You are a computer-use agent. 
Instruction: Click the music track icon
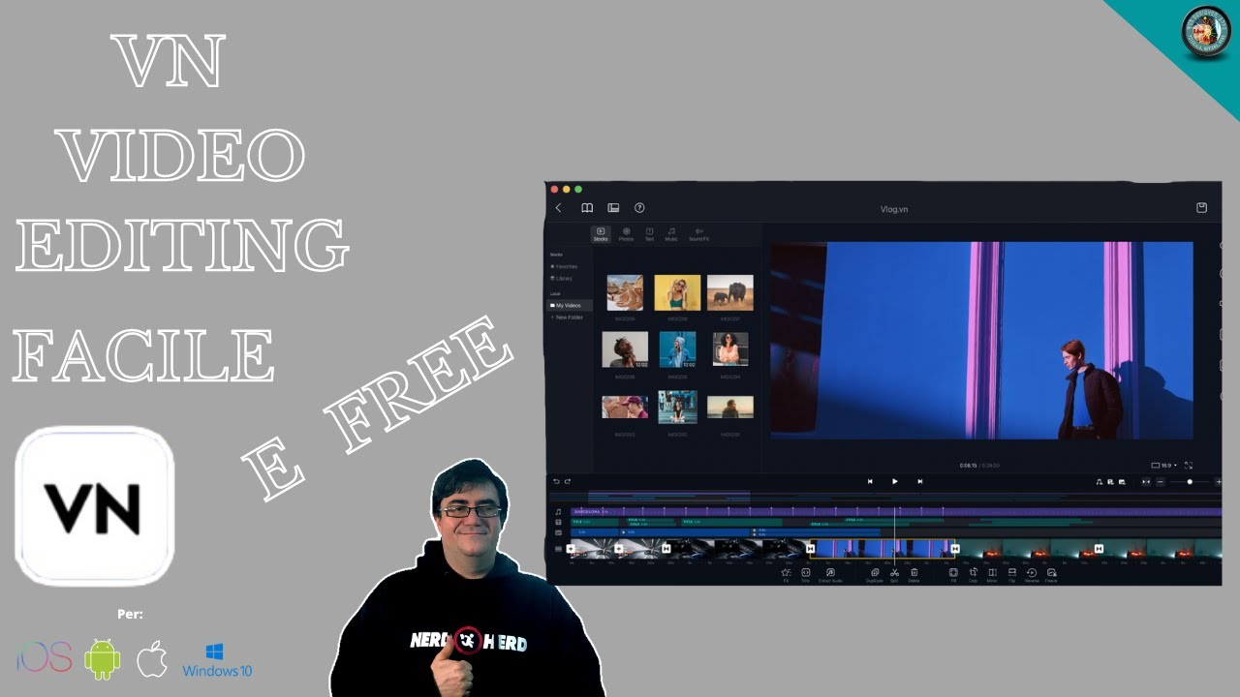(x=558, y=512)
